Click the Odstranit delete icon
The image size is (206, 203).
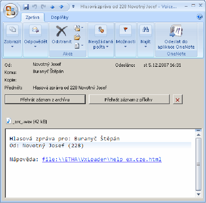coord(62,31)
